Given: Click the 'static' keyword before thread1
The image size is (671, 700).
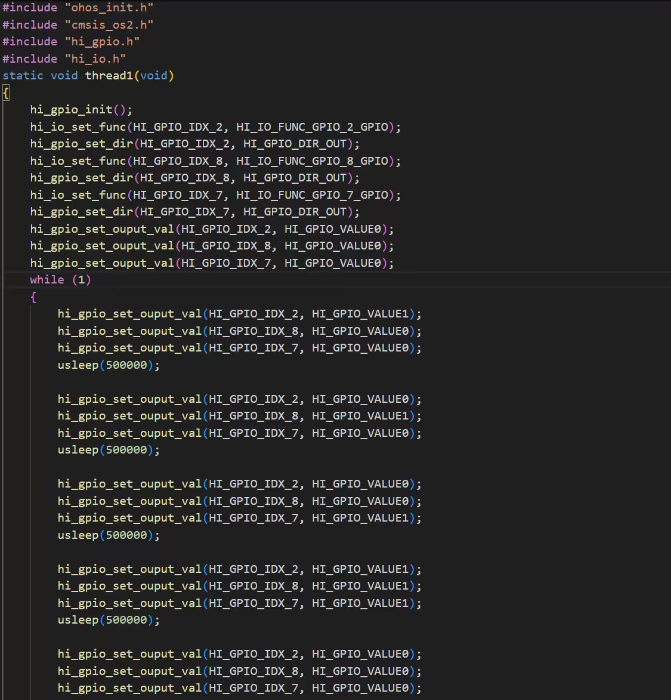Looking at the screenshot, I should click(x=23, y=75).
